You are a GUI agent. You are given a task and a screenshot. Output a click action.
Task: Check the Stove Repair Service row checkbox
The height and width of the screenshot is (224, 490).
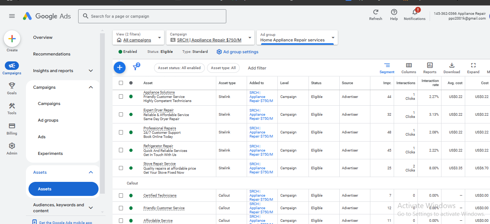pos(121,168)
